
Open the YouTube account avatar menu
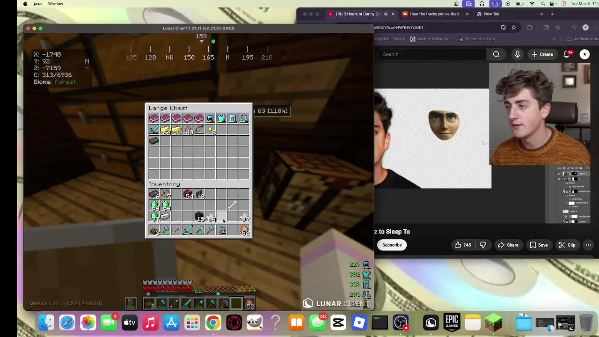coord(584,54)
